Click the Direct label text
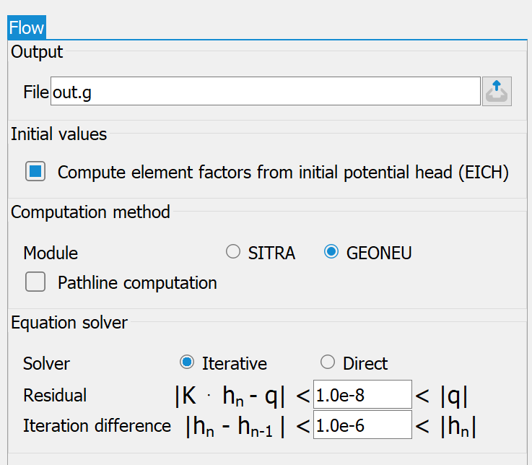The width and height of the screenshot is (532, 465). click(365, 363)
